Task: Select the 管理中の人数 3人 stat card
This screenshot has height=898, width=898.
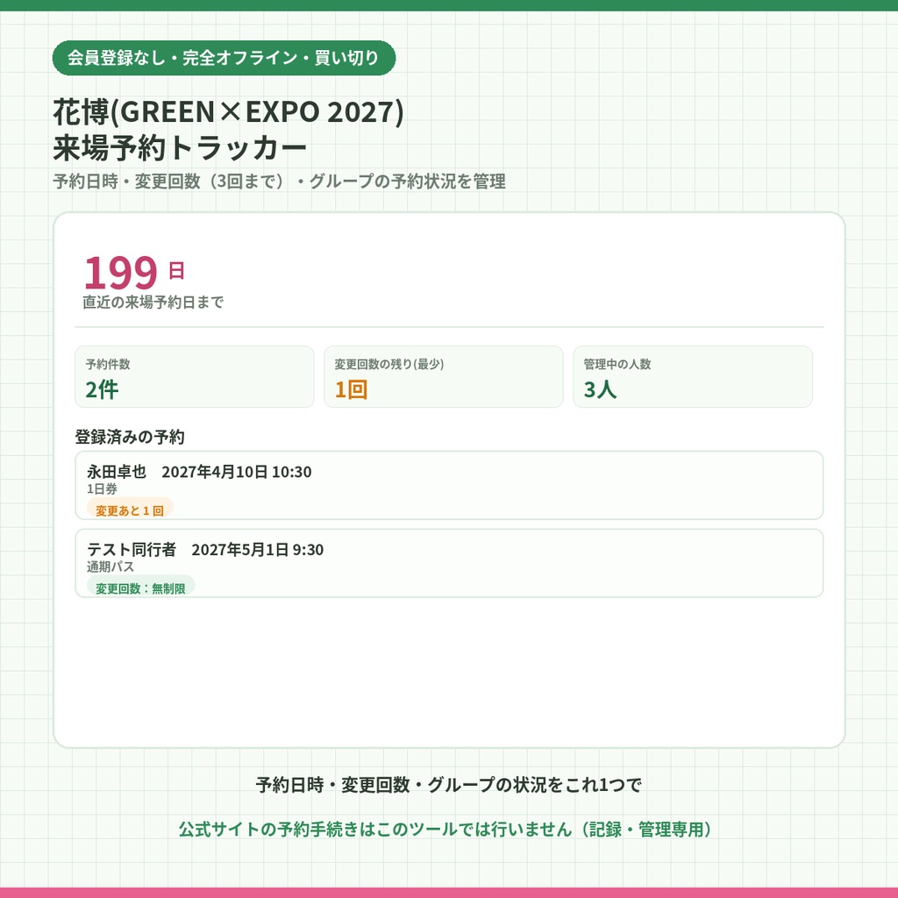Action: pyautogui.click(x=693, y=377)
